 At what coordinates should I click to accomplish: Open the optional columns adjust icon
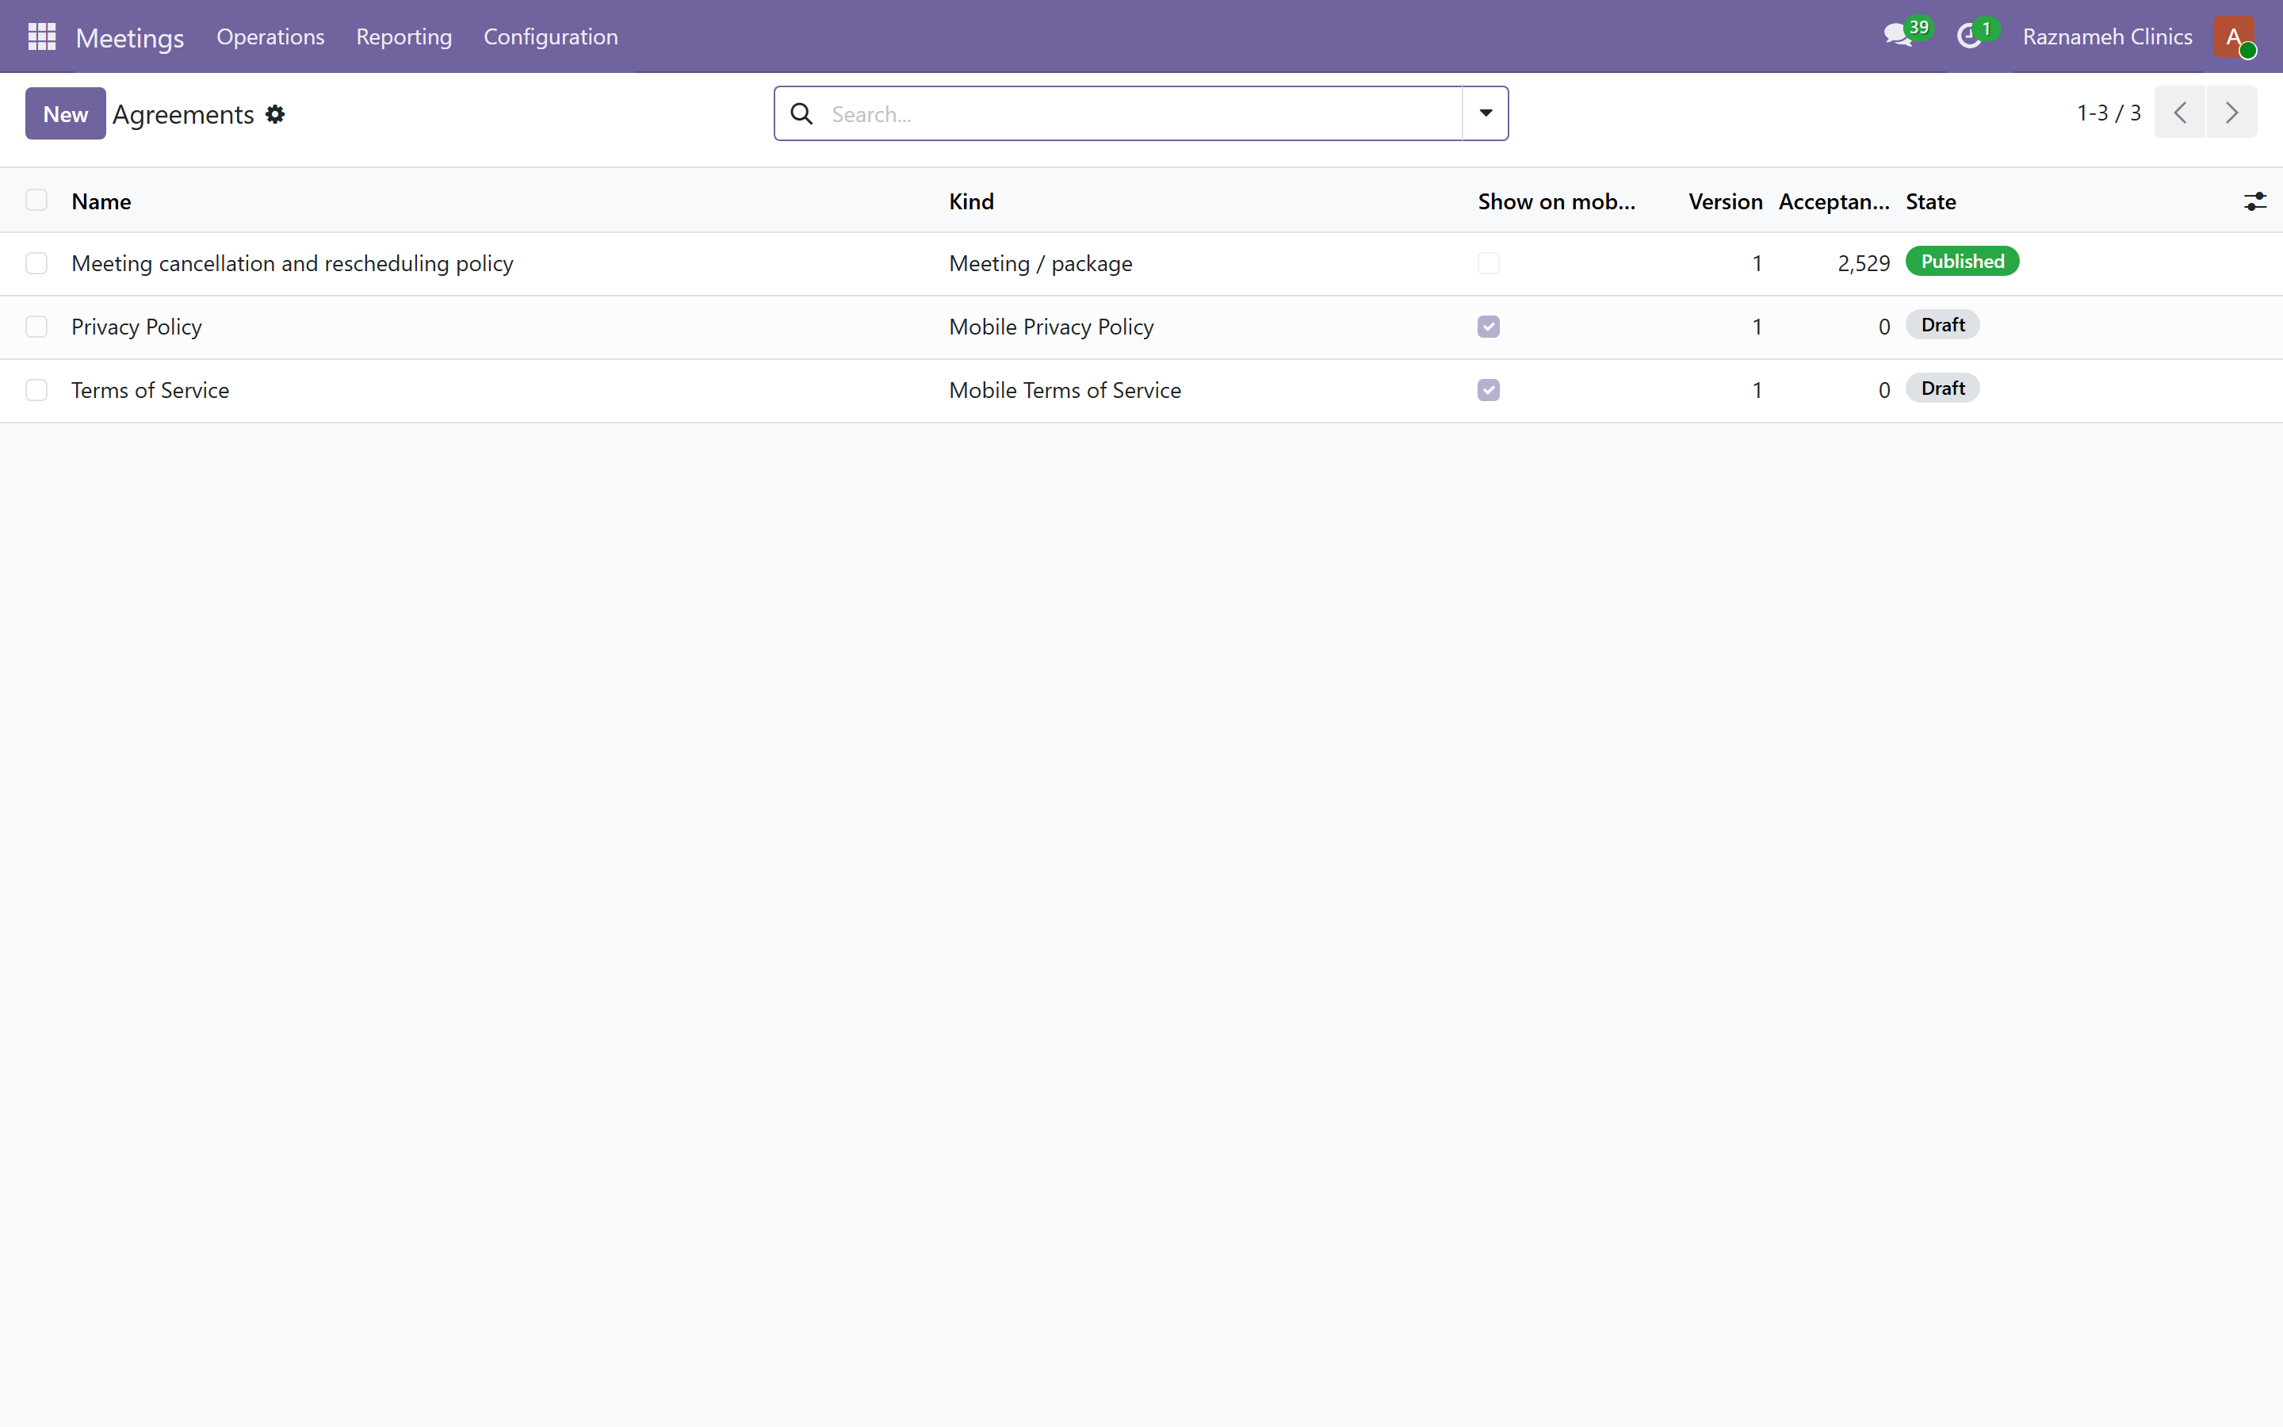[2254, 201]
